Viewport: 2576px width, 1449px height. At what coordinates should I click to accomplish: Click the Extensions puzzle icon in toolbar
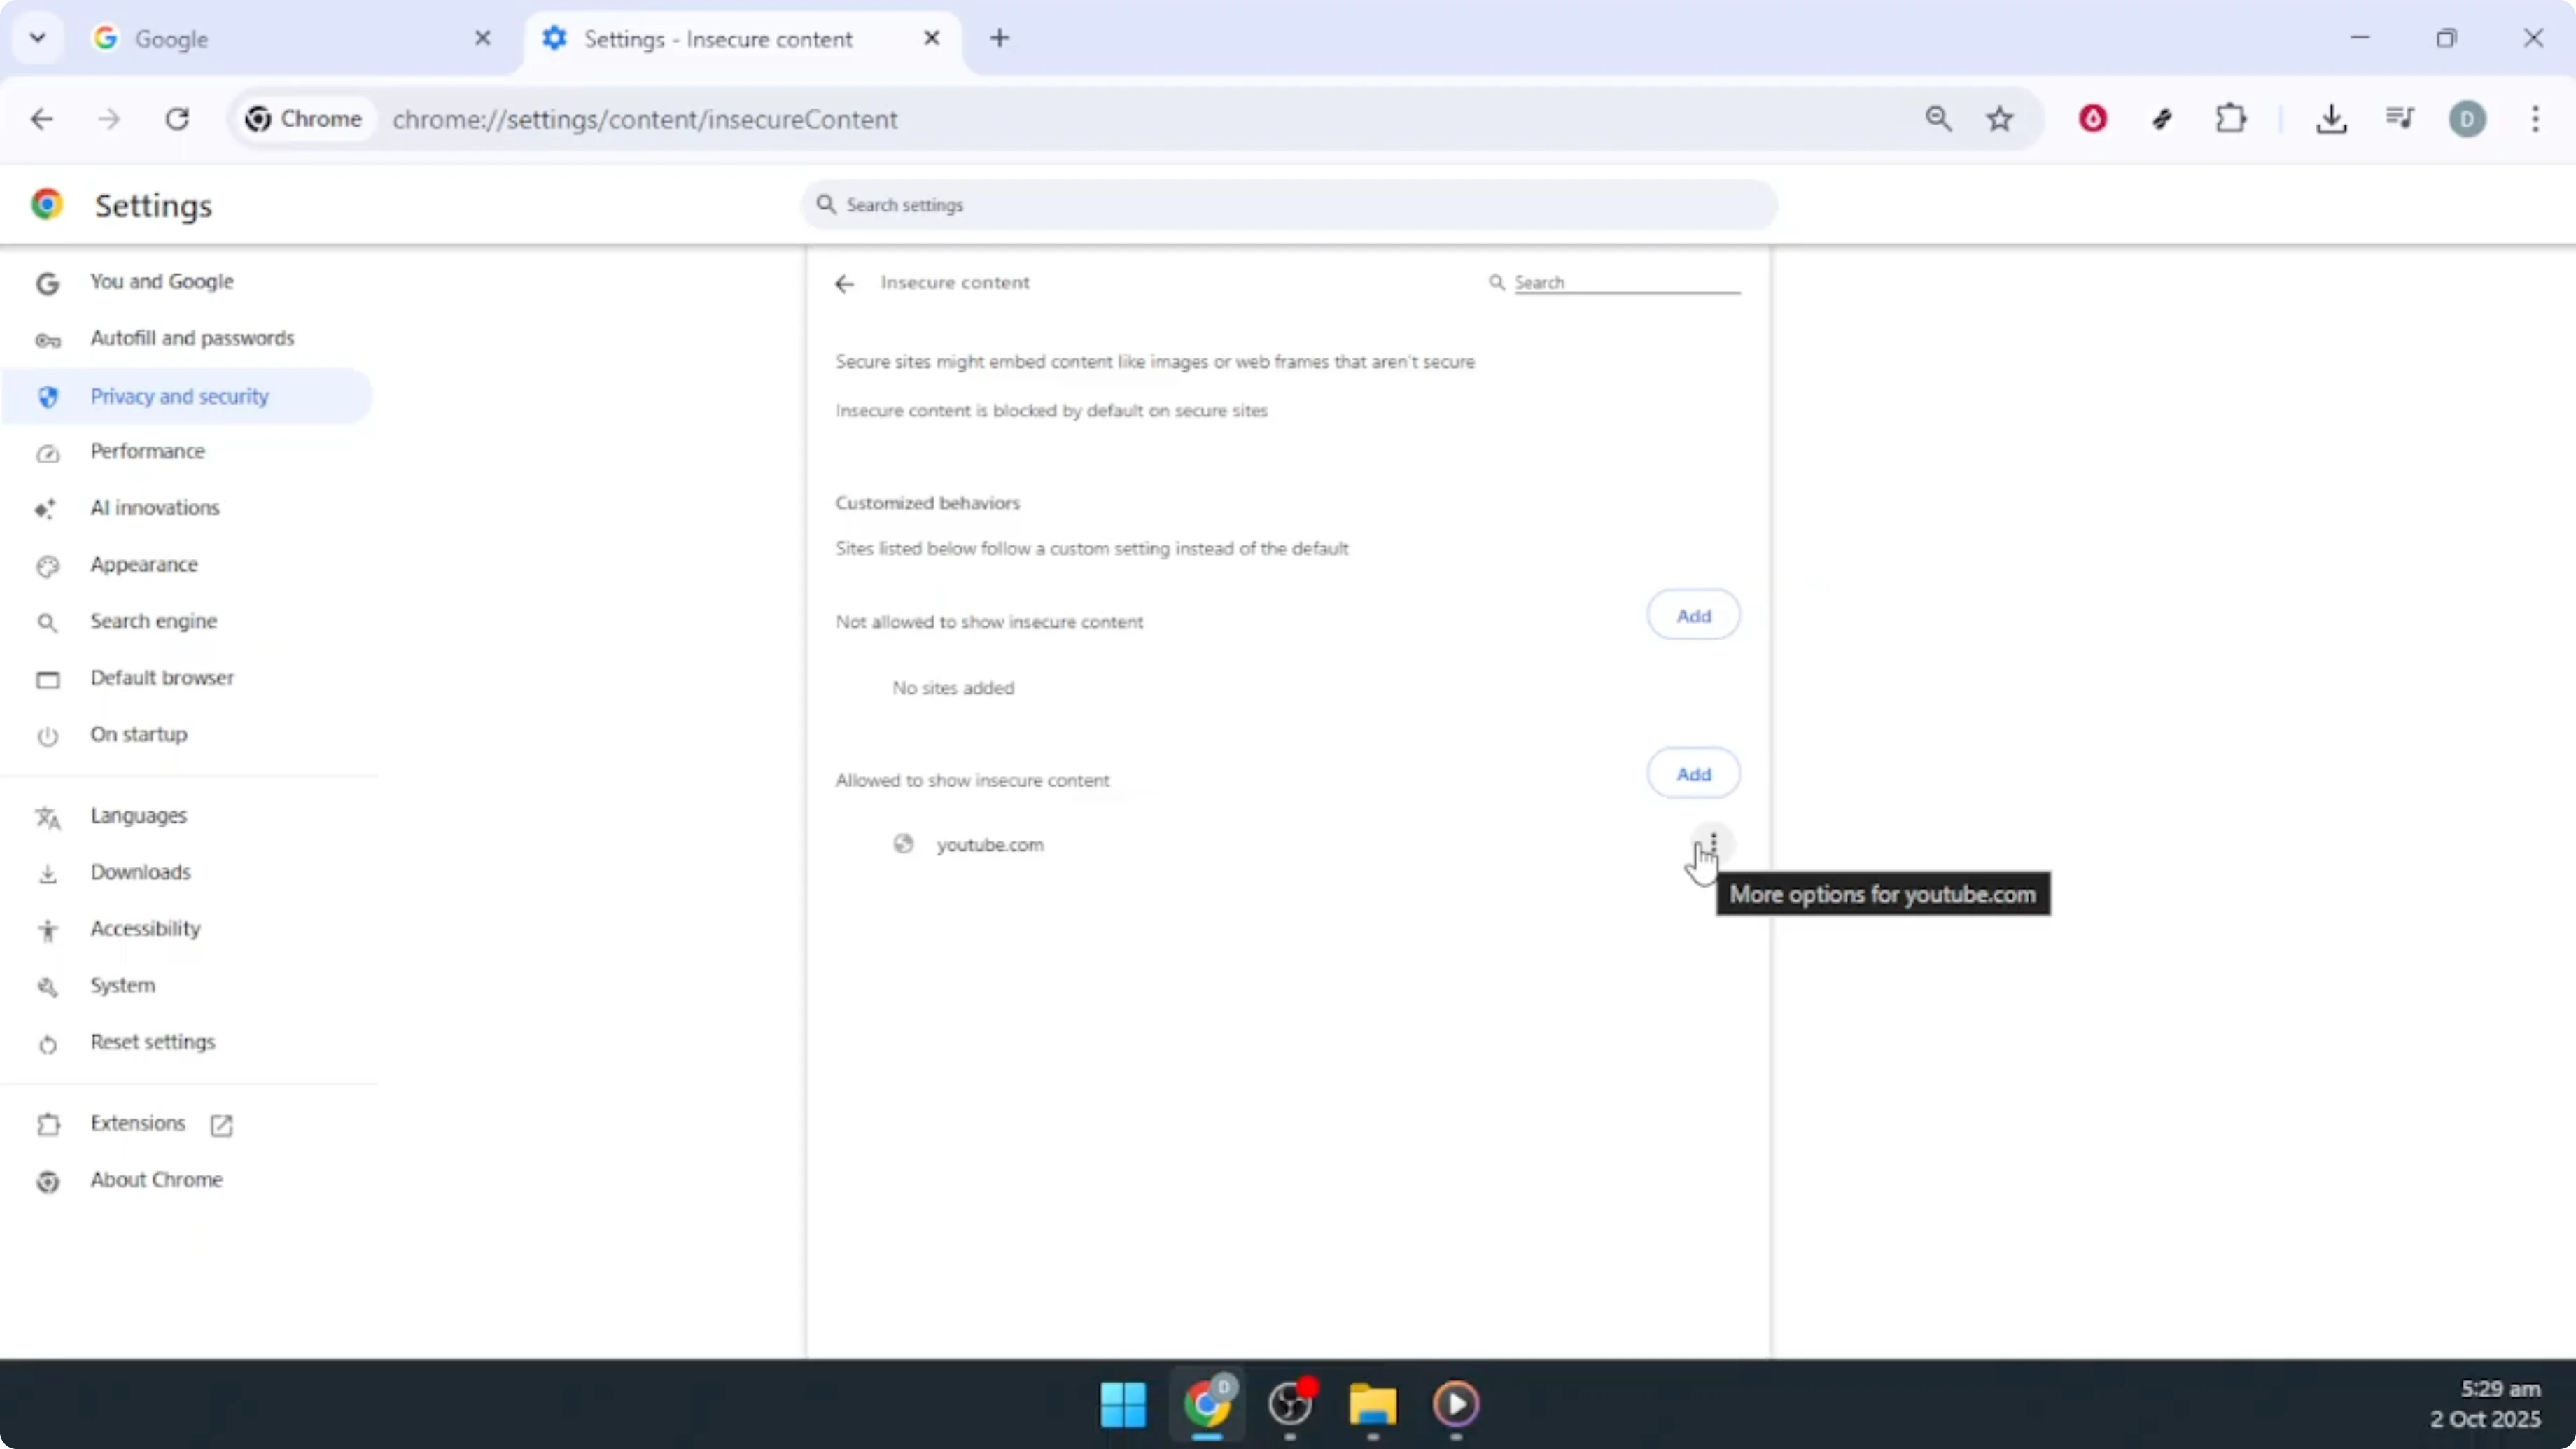pos(2231,119)
